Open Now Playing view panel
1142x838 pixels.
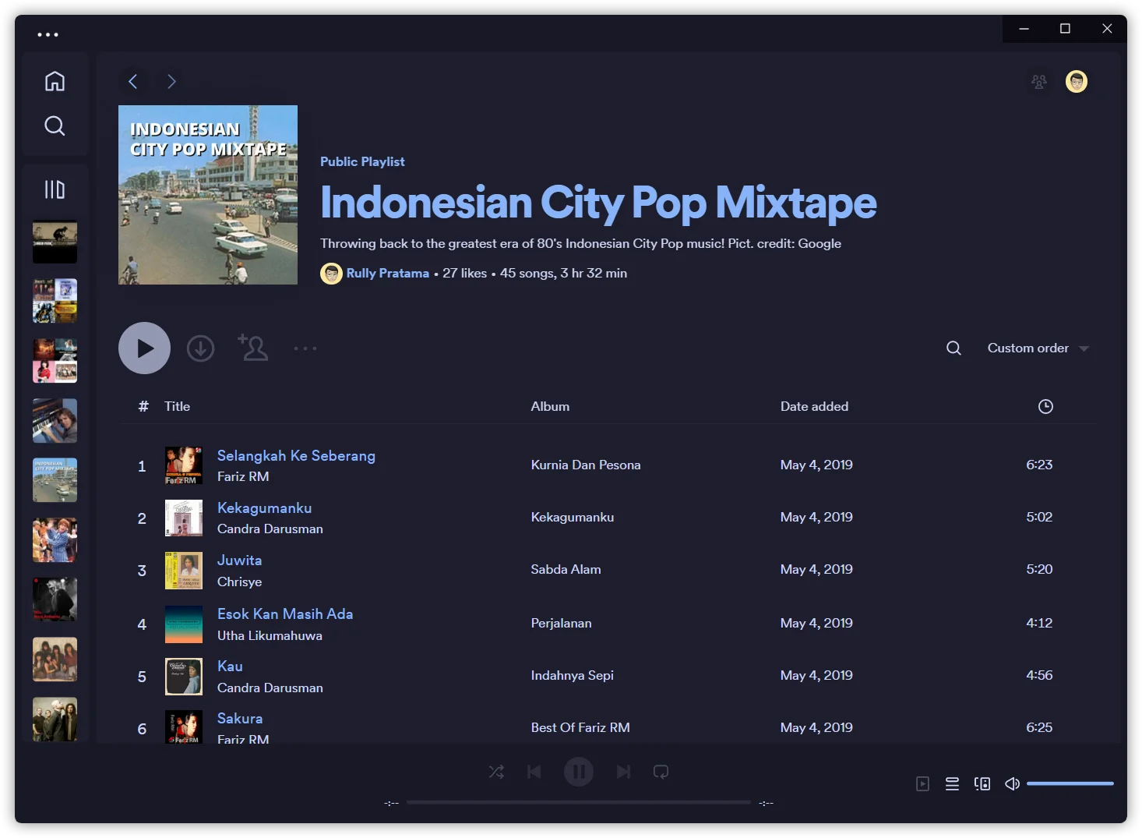click(x=922, y=783)
